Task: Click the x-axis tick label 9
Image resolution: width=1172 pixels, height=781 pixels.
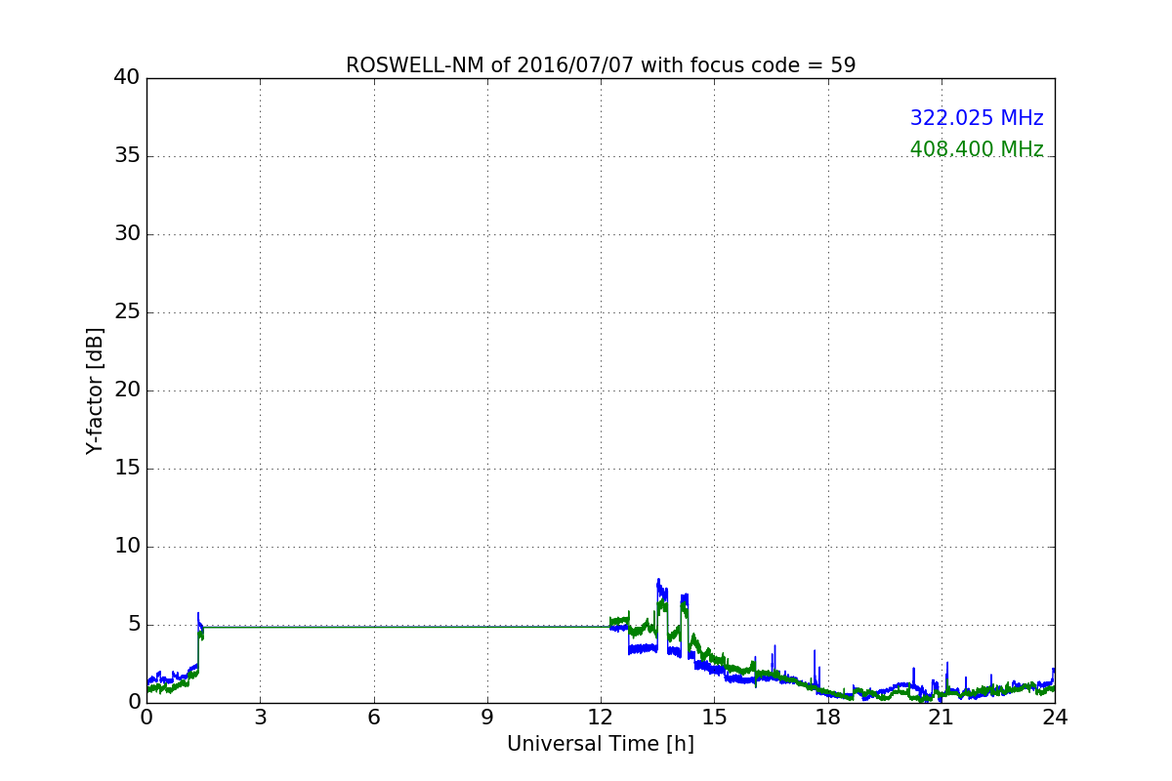Action: tap(487, 718)
